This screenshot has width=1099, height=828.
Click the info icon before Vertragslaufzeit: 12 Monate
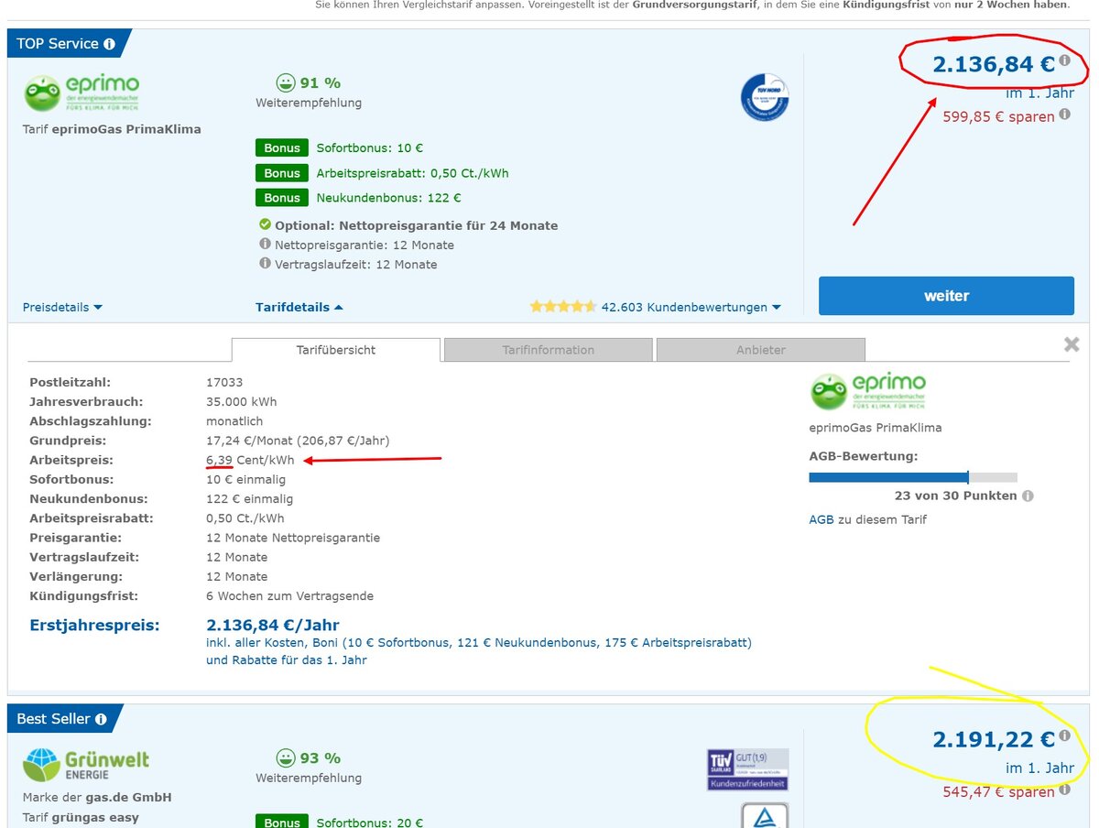[x=266, y=263]
